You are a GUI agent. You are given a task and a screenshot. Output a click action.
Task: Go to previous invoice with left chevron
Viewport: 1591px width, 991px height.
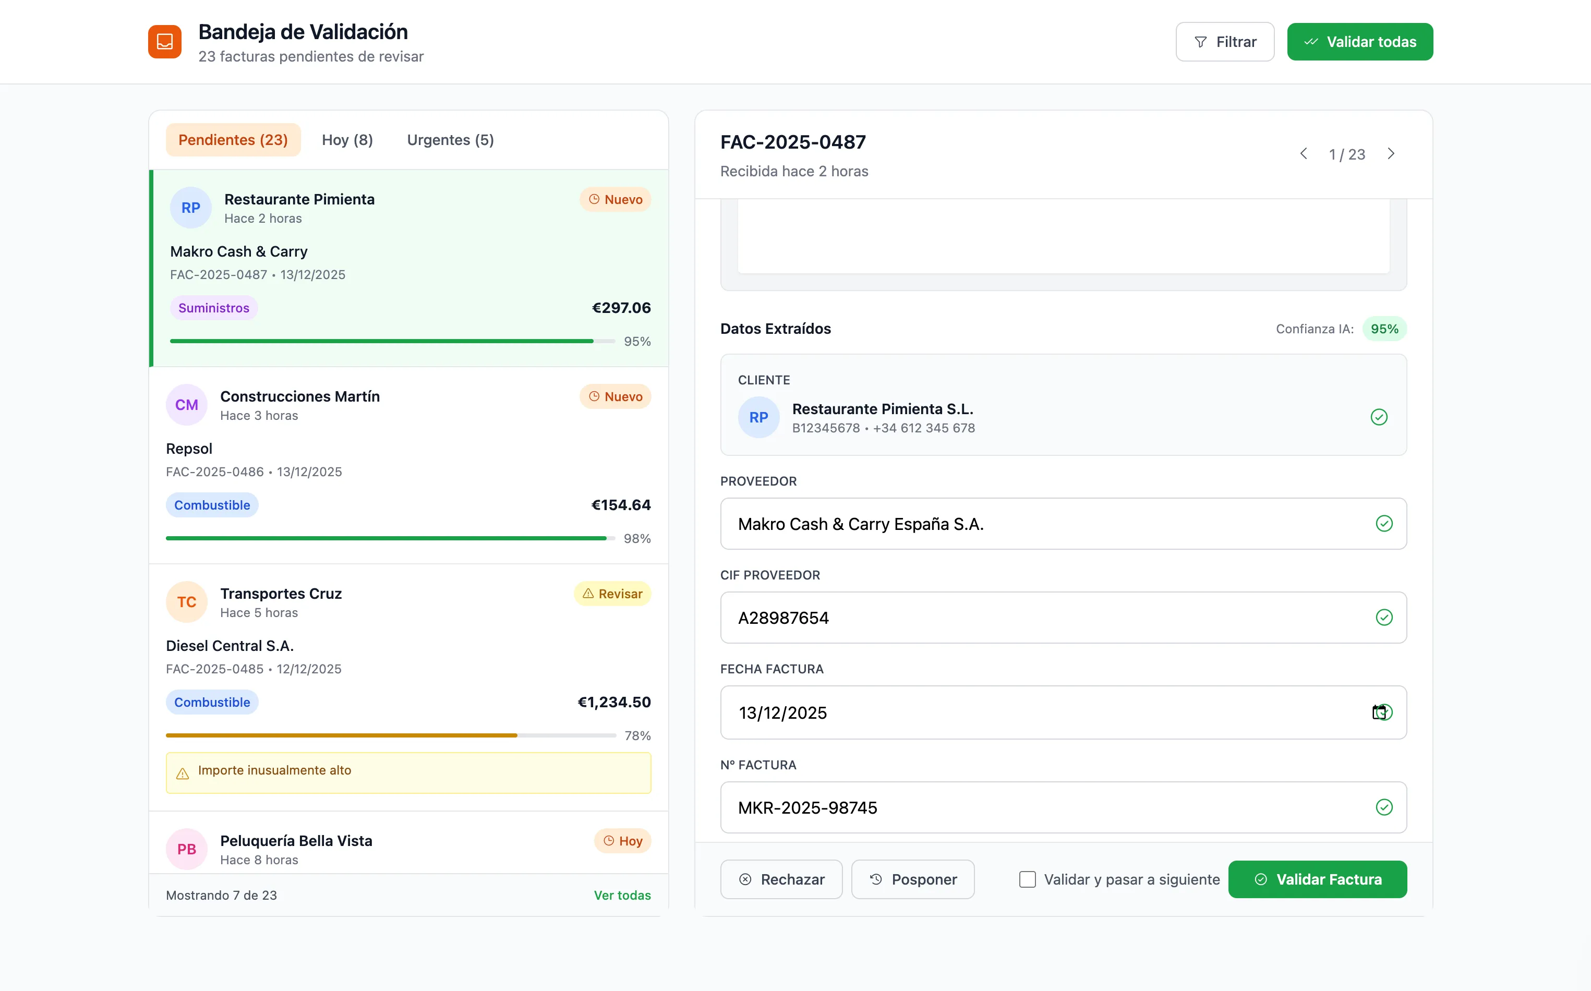pyautogui.click(x=1303, y=154)
